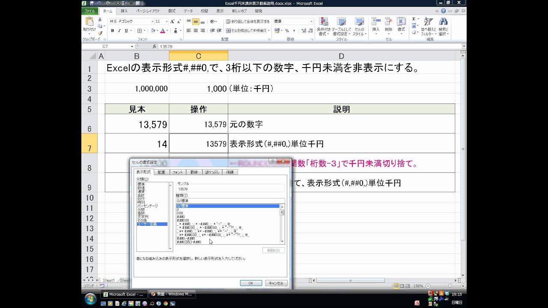The height and width of the screenshot is (308, 548).
Task: Select format code #,##0 in type list
Action: [180, 216]
